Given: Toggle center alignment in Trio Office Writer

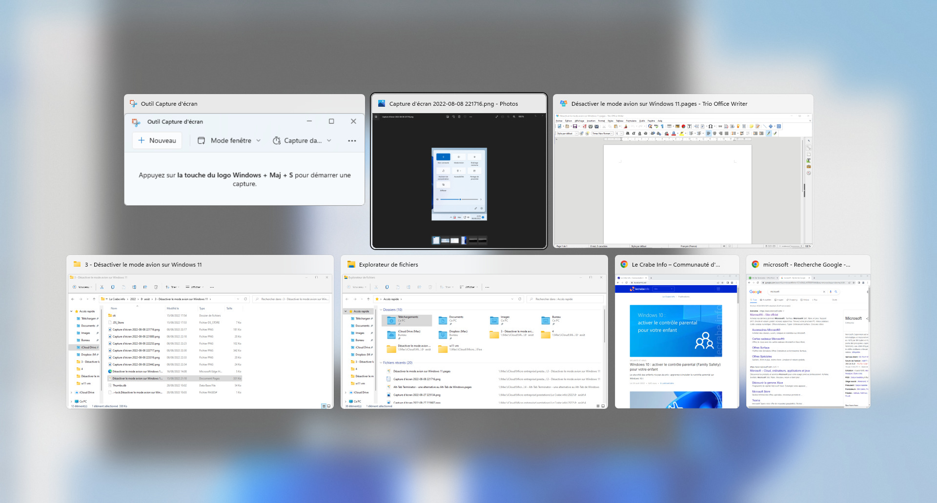Looking at the screenshot, I should point(714,133).
